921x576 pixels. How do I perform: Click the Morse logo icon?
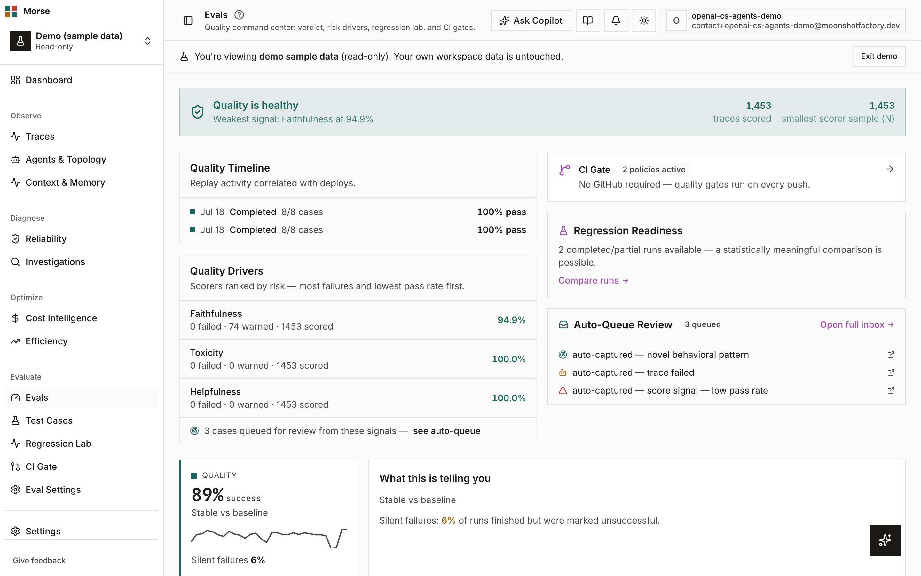coord(11,11)
